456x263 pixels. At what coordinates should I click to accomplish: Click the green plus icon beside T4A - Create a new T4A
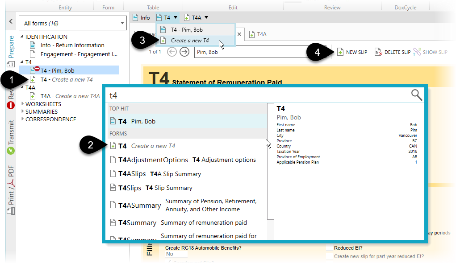pos(33,96)
